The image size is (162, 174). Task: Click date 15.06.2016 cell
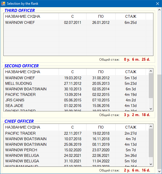[x=101, y=106]
